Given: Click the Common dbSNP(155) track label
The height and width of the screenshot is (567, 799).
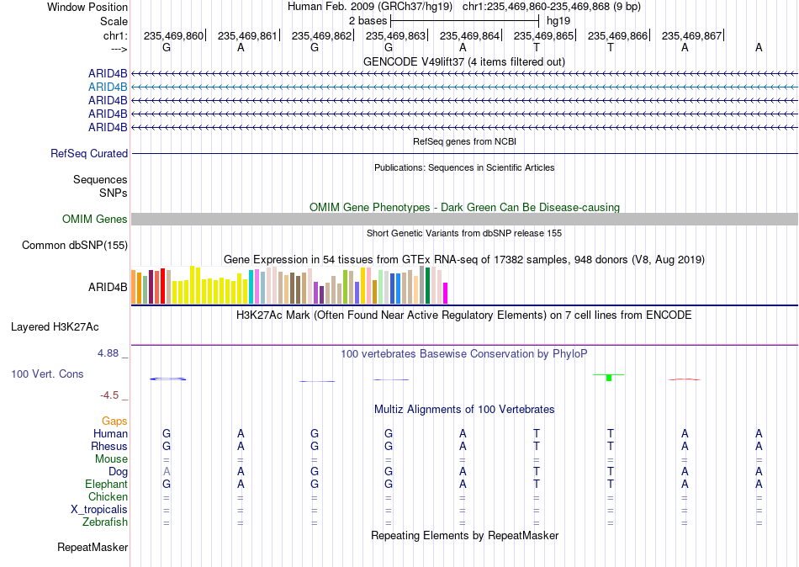Looking at the screenshot, I should 75,246.
